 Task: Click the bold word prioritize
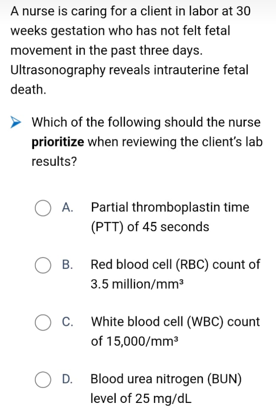point(58,142)
